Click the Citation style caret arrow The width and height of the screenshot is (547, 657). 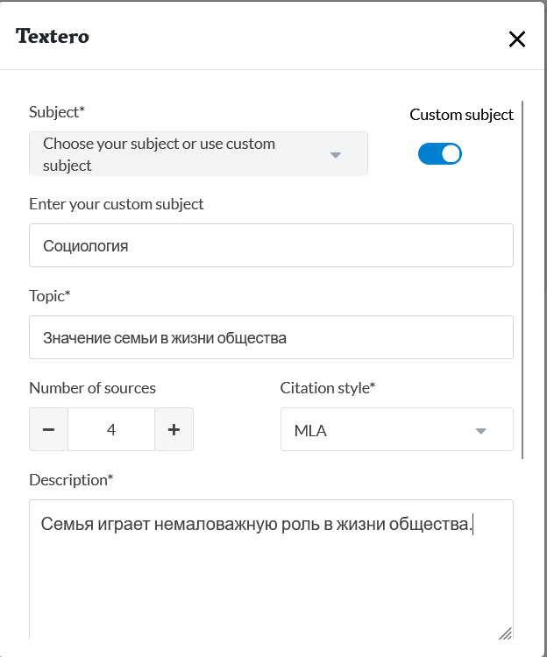480,431
